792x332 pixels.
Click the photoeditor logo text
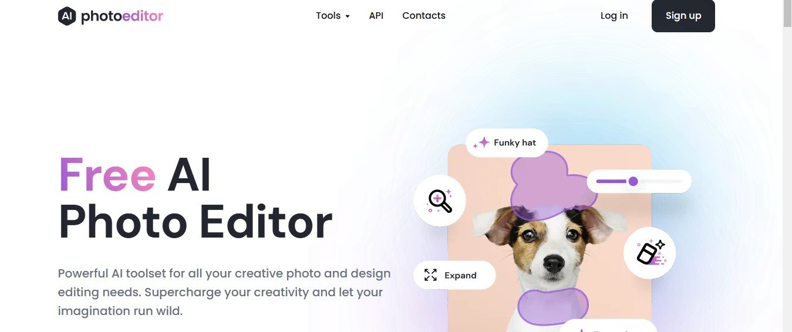[x=122, y=16]
